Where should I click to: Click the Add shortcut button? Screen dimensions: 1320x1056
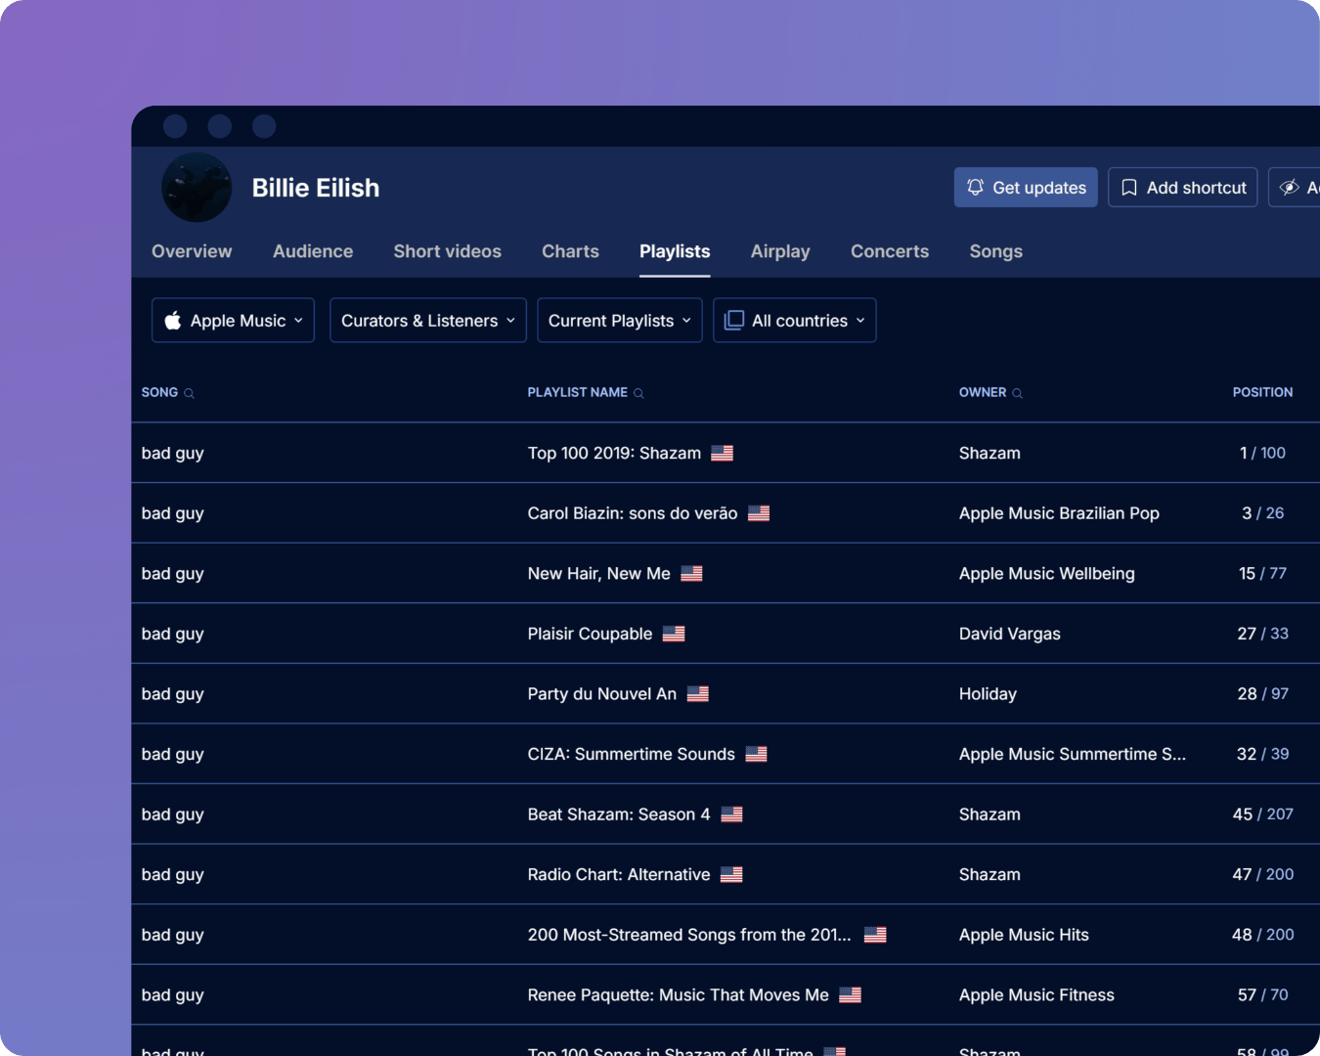point(1182,187)
